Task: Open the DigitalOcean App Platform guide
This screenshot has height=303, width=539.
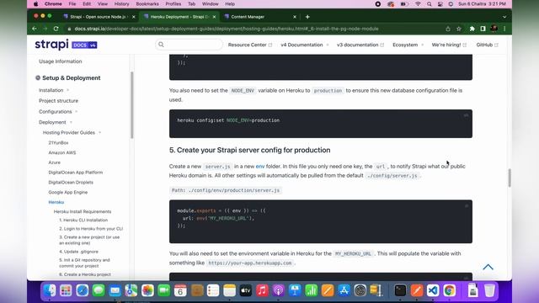Action: click(75, 173)
